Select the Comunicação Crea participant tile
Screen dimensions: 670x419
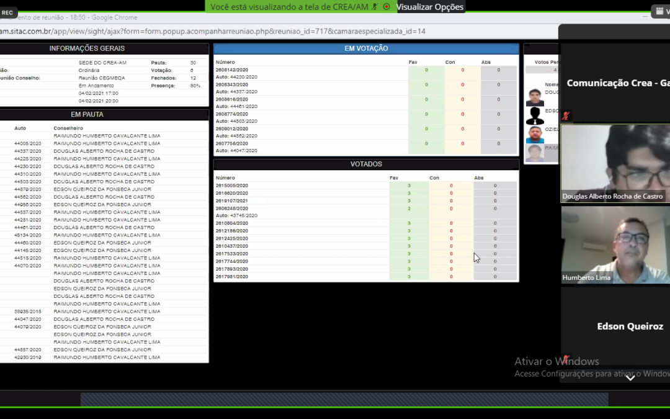(615, 83)
